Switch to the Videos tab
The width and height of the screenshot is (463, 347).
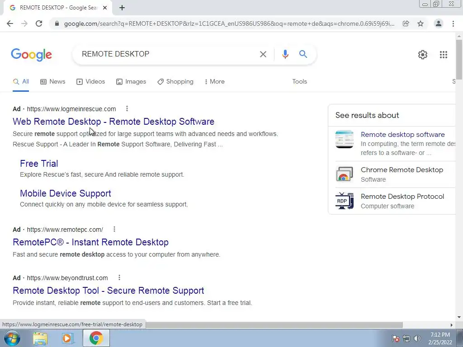point(90,81)
